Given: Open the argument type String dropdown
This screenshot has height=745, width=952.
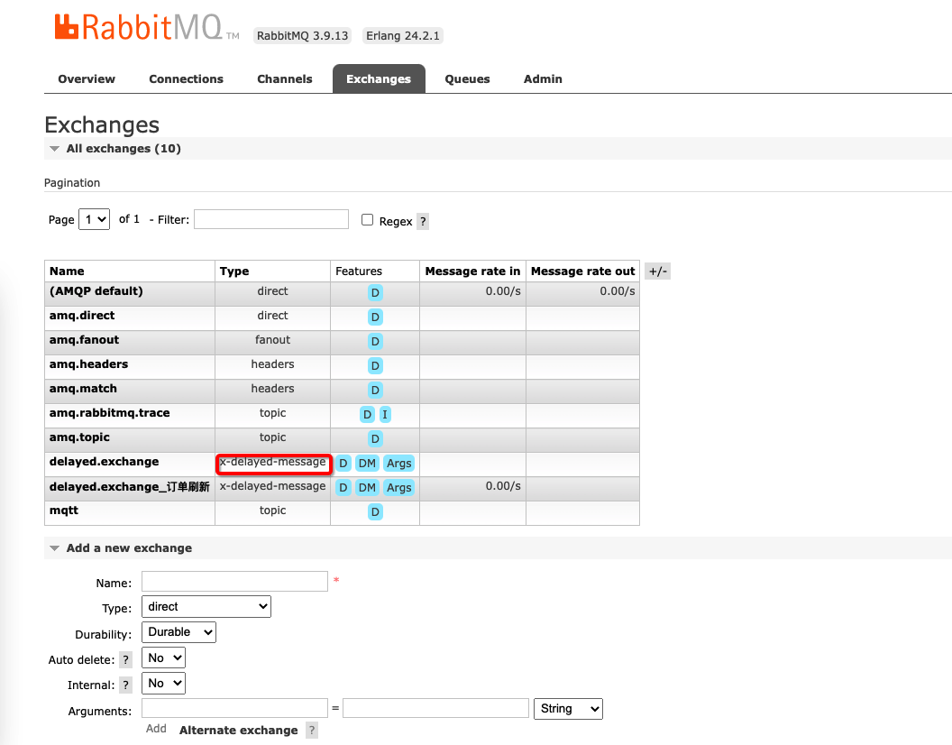Looking at the screenshot, I should coord(568,709).
